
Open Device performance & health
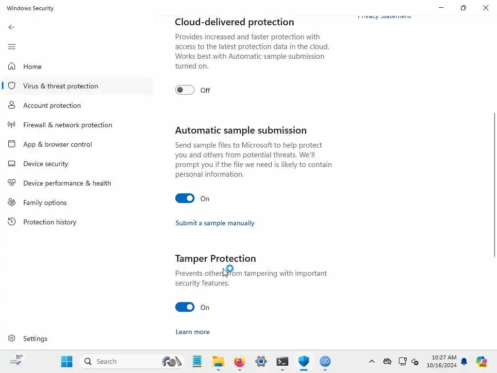78,183
